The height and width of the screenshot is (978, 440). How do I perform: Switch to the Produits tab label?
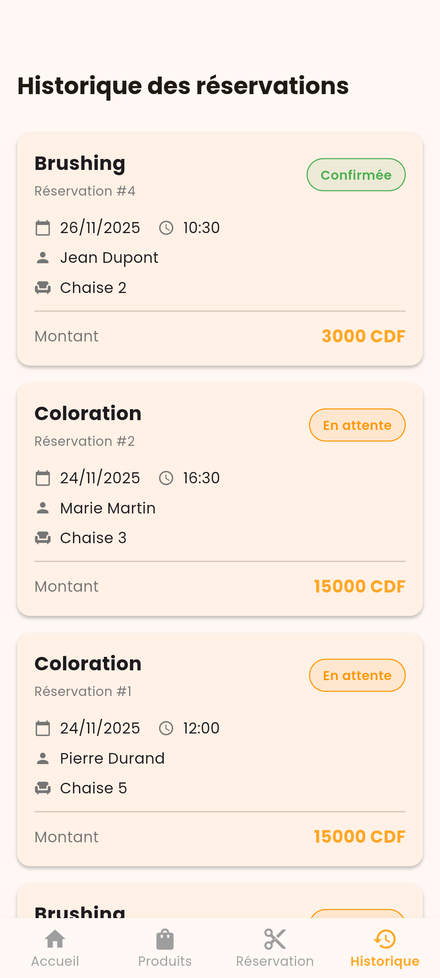pos(165,961)
